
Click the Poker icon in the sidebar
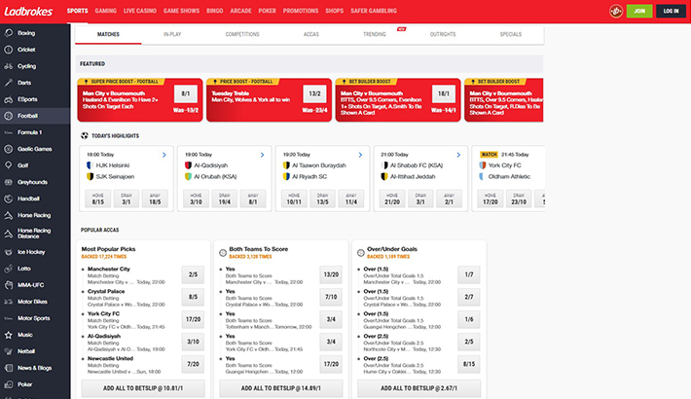(x=9, y=384)
